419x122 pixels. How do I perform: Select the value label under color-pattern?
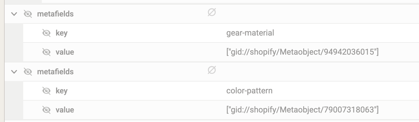pyautogui.click(x=65, y=110)
